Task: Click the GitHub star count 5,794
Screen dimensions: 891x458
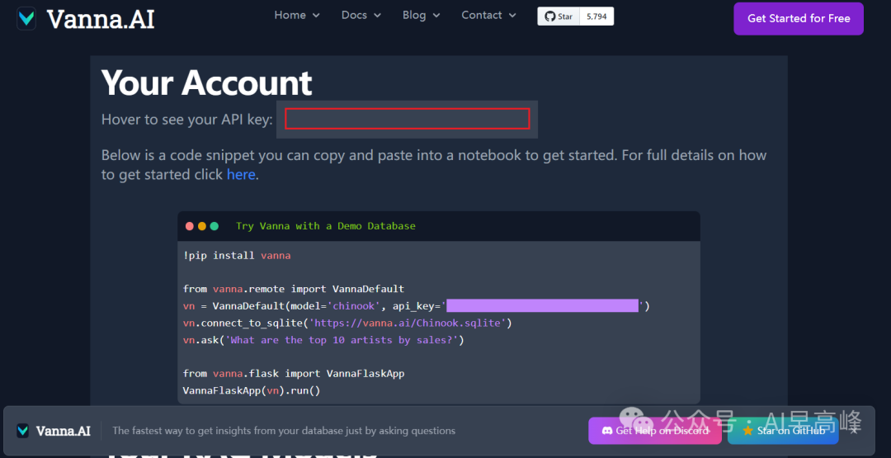Action: click(596, 17)
